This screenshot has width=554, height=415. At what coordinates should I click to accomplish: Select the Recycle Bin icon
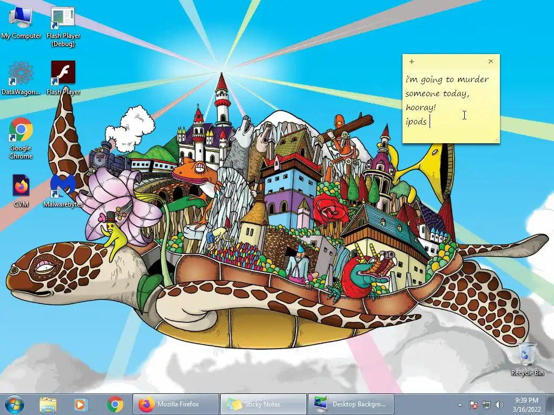527,359
